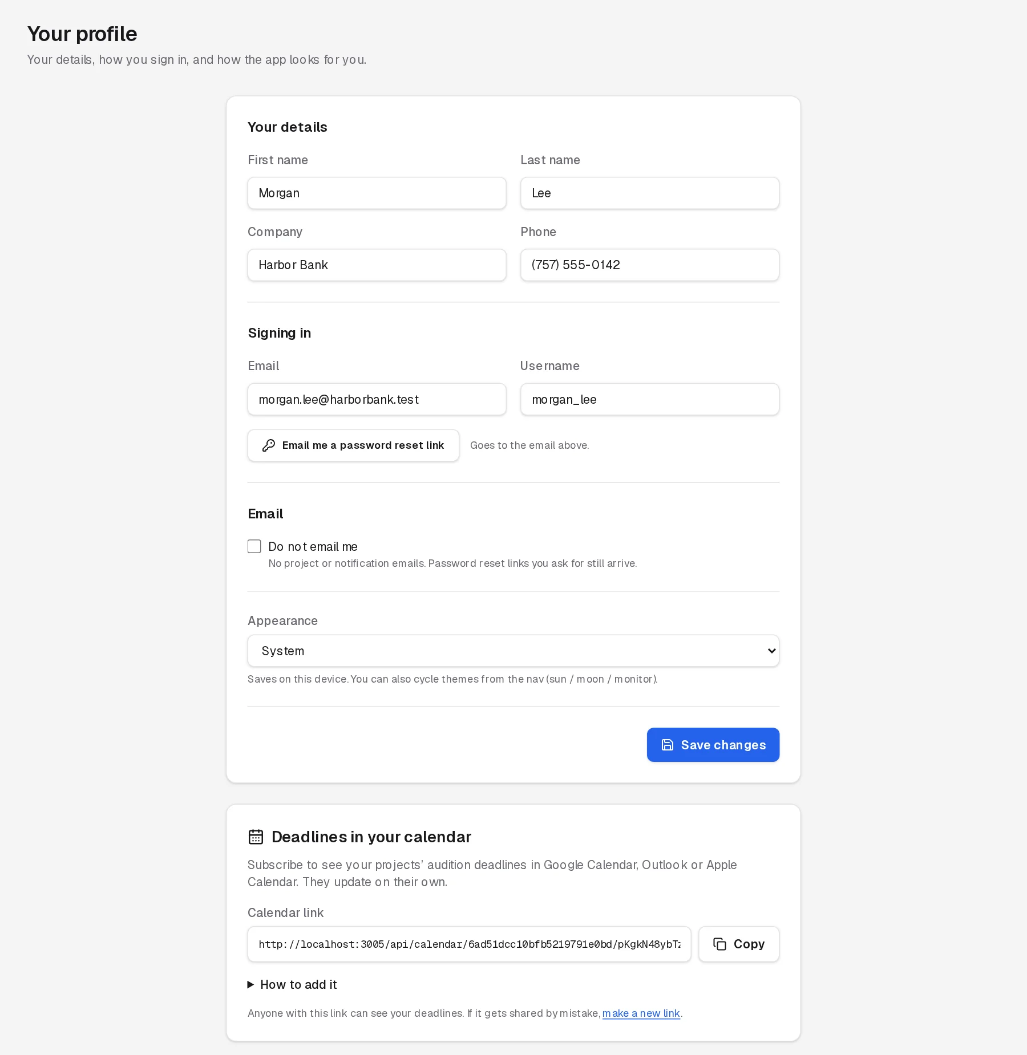Viewport: 1027px width, 1055px height.
Task: Focus the Company field with Harbor Bank
Action: (377, 265)
